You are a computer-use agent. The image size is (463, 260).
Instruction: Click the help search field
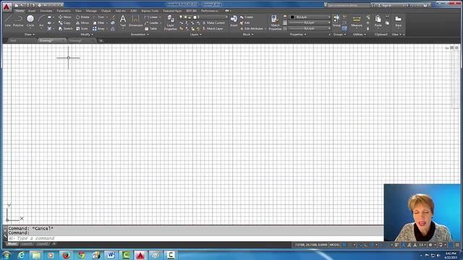349,5
